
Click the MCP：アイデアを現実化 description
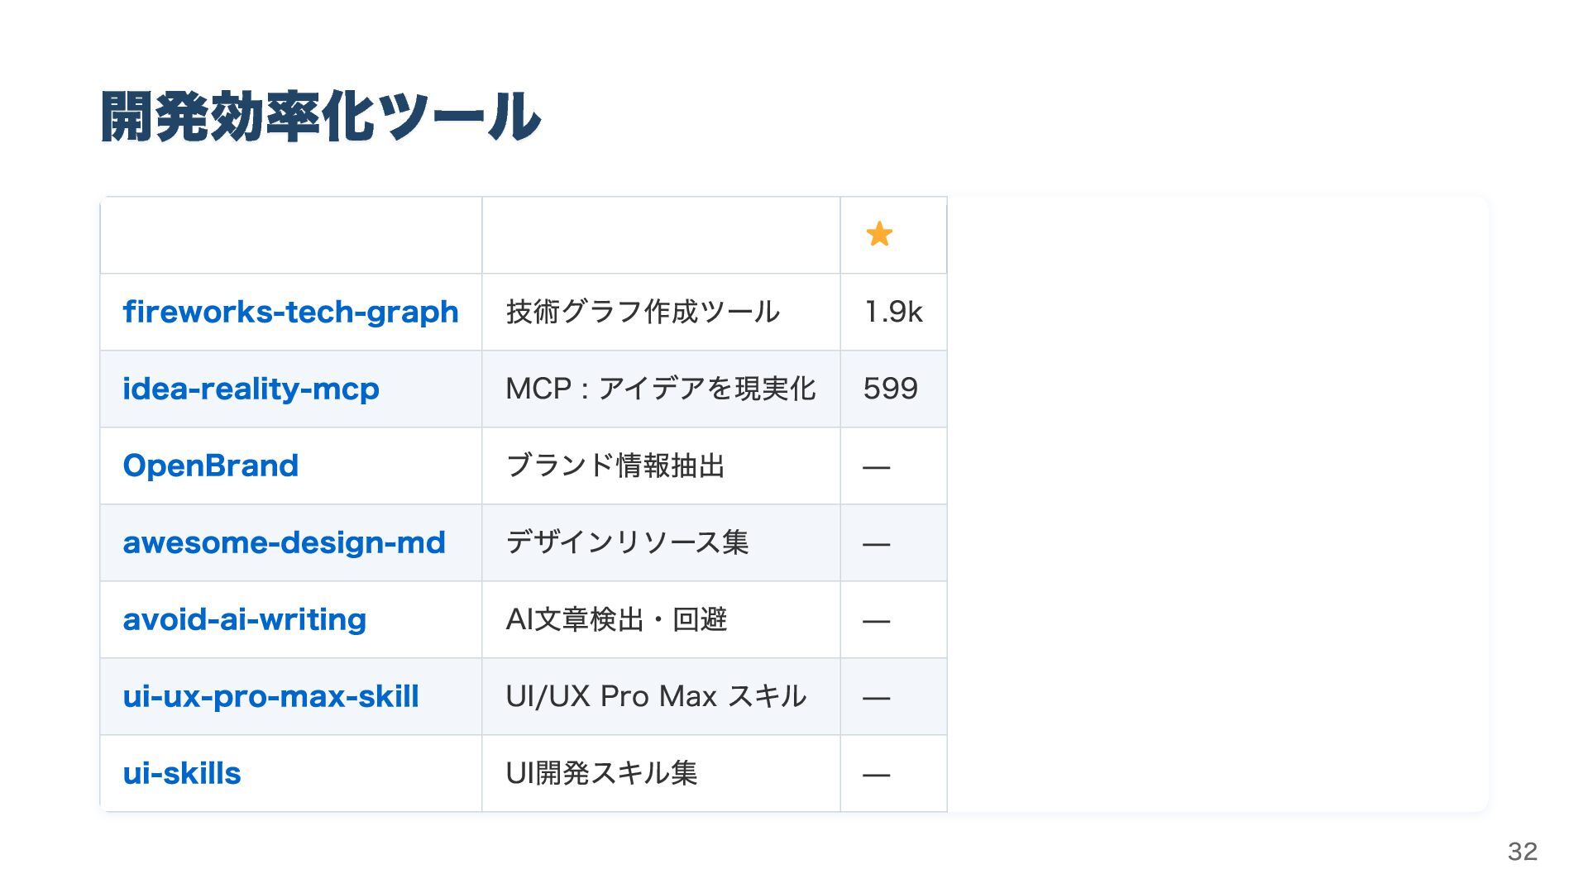pos(660,389)
